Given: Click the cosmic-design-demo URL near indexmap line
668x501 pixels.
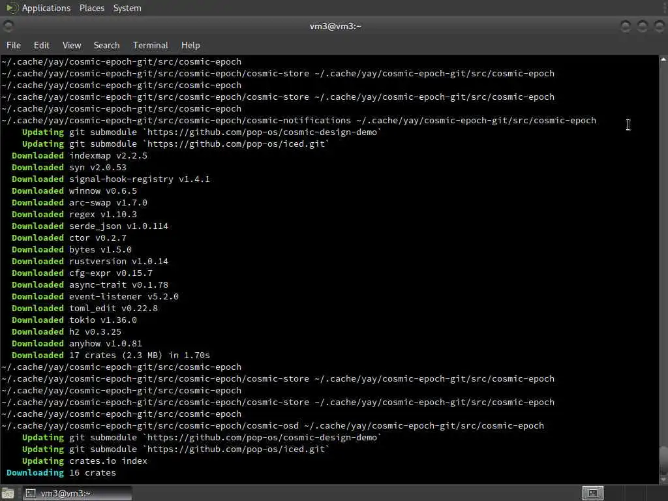Looking at the screenshot, I should (262, 132).
